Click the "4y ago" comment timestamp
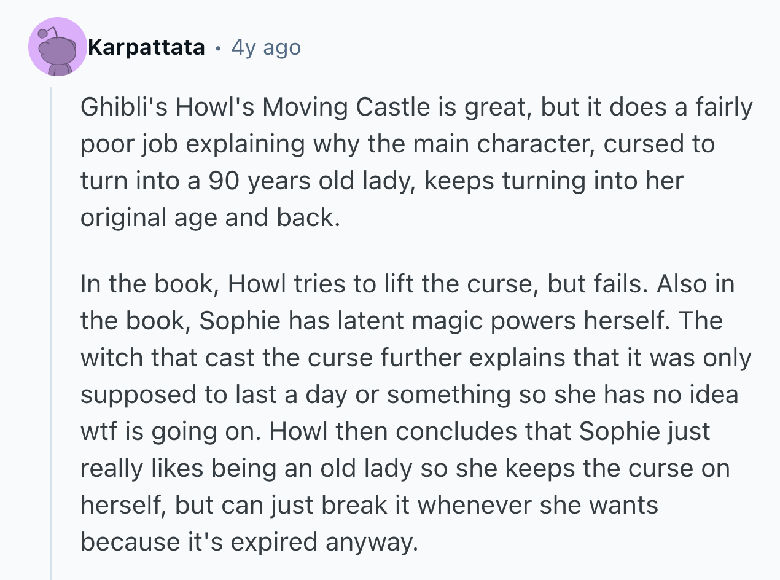 point(266,47)
